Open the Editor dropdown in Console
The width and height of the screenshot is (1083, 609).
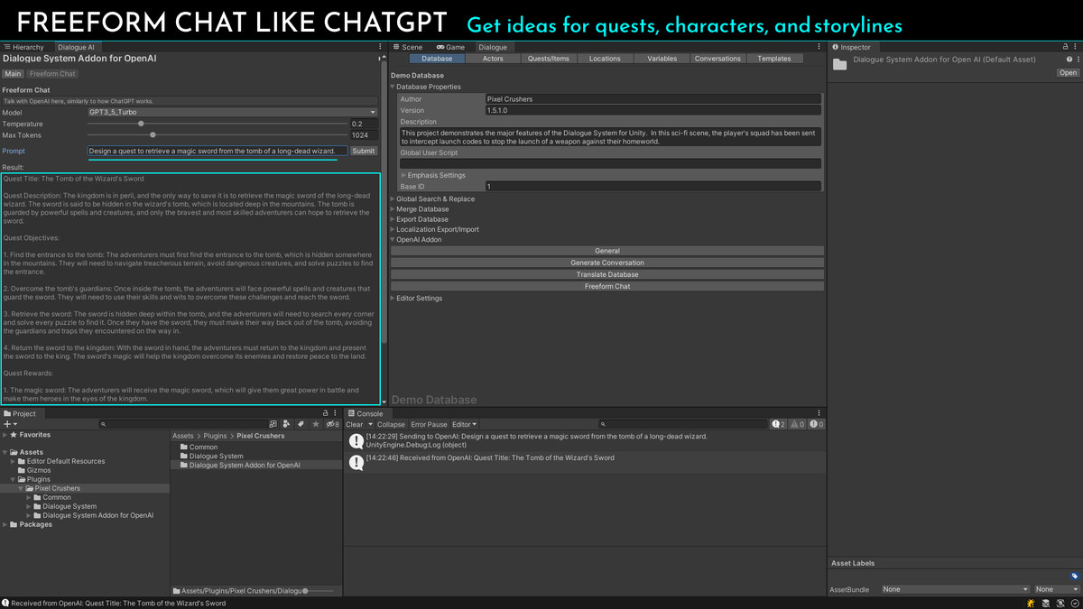coord(464,424)
